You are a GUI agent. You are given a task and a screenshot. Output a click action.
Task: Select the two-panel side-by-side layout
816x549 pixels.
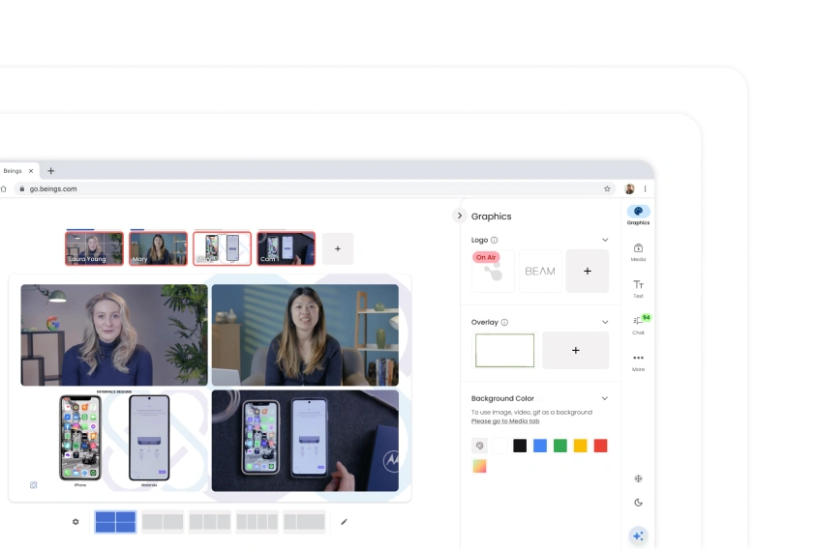tap(163, 521)
